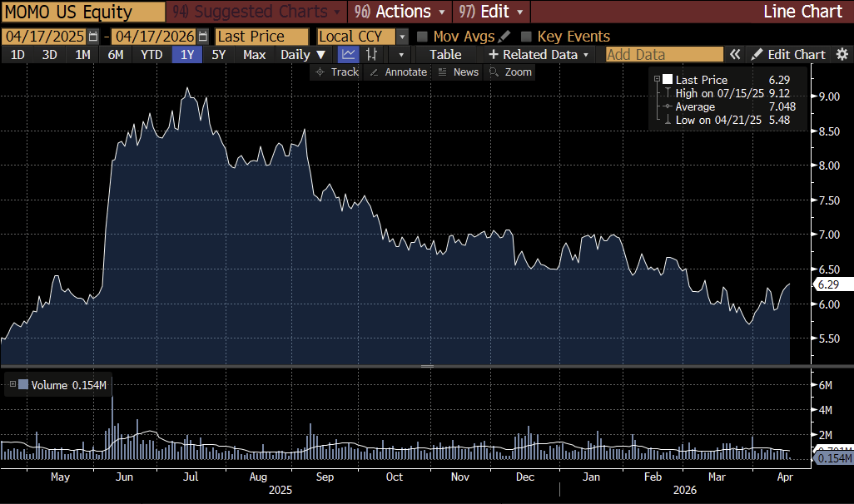Select the 6M range tab
Viewport: 854px width, 504px height.
click(116, 54)
